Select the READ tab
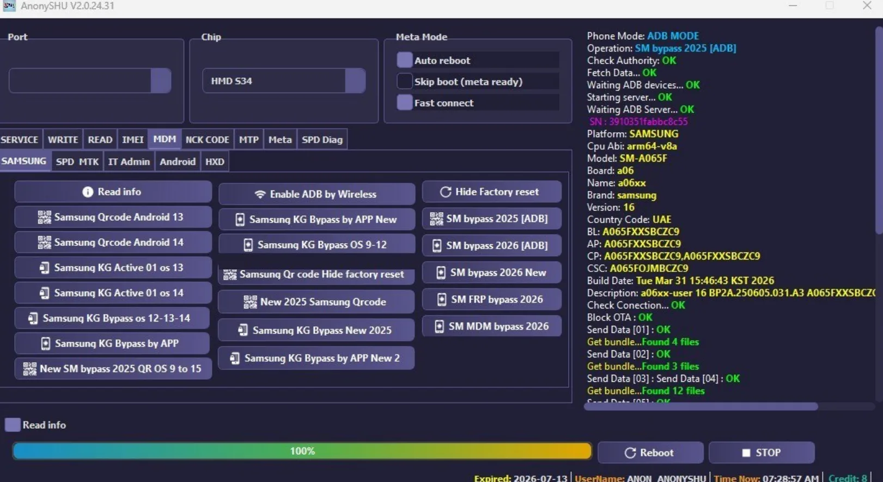Screen dimensions: 883x482 click(100, 140)
